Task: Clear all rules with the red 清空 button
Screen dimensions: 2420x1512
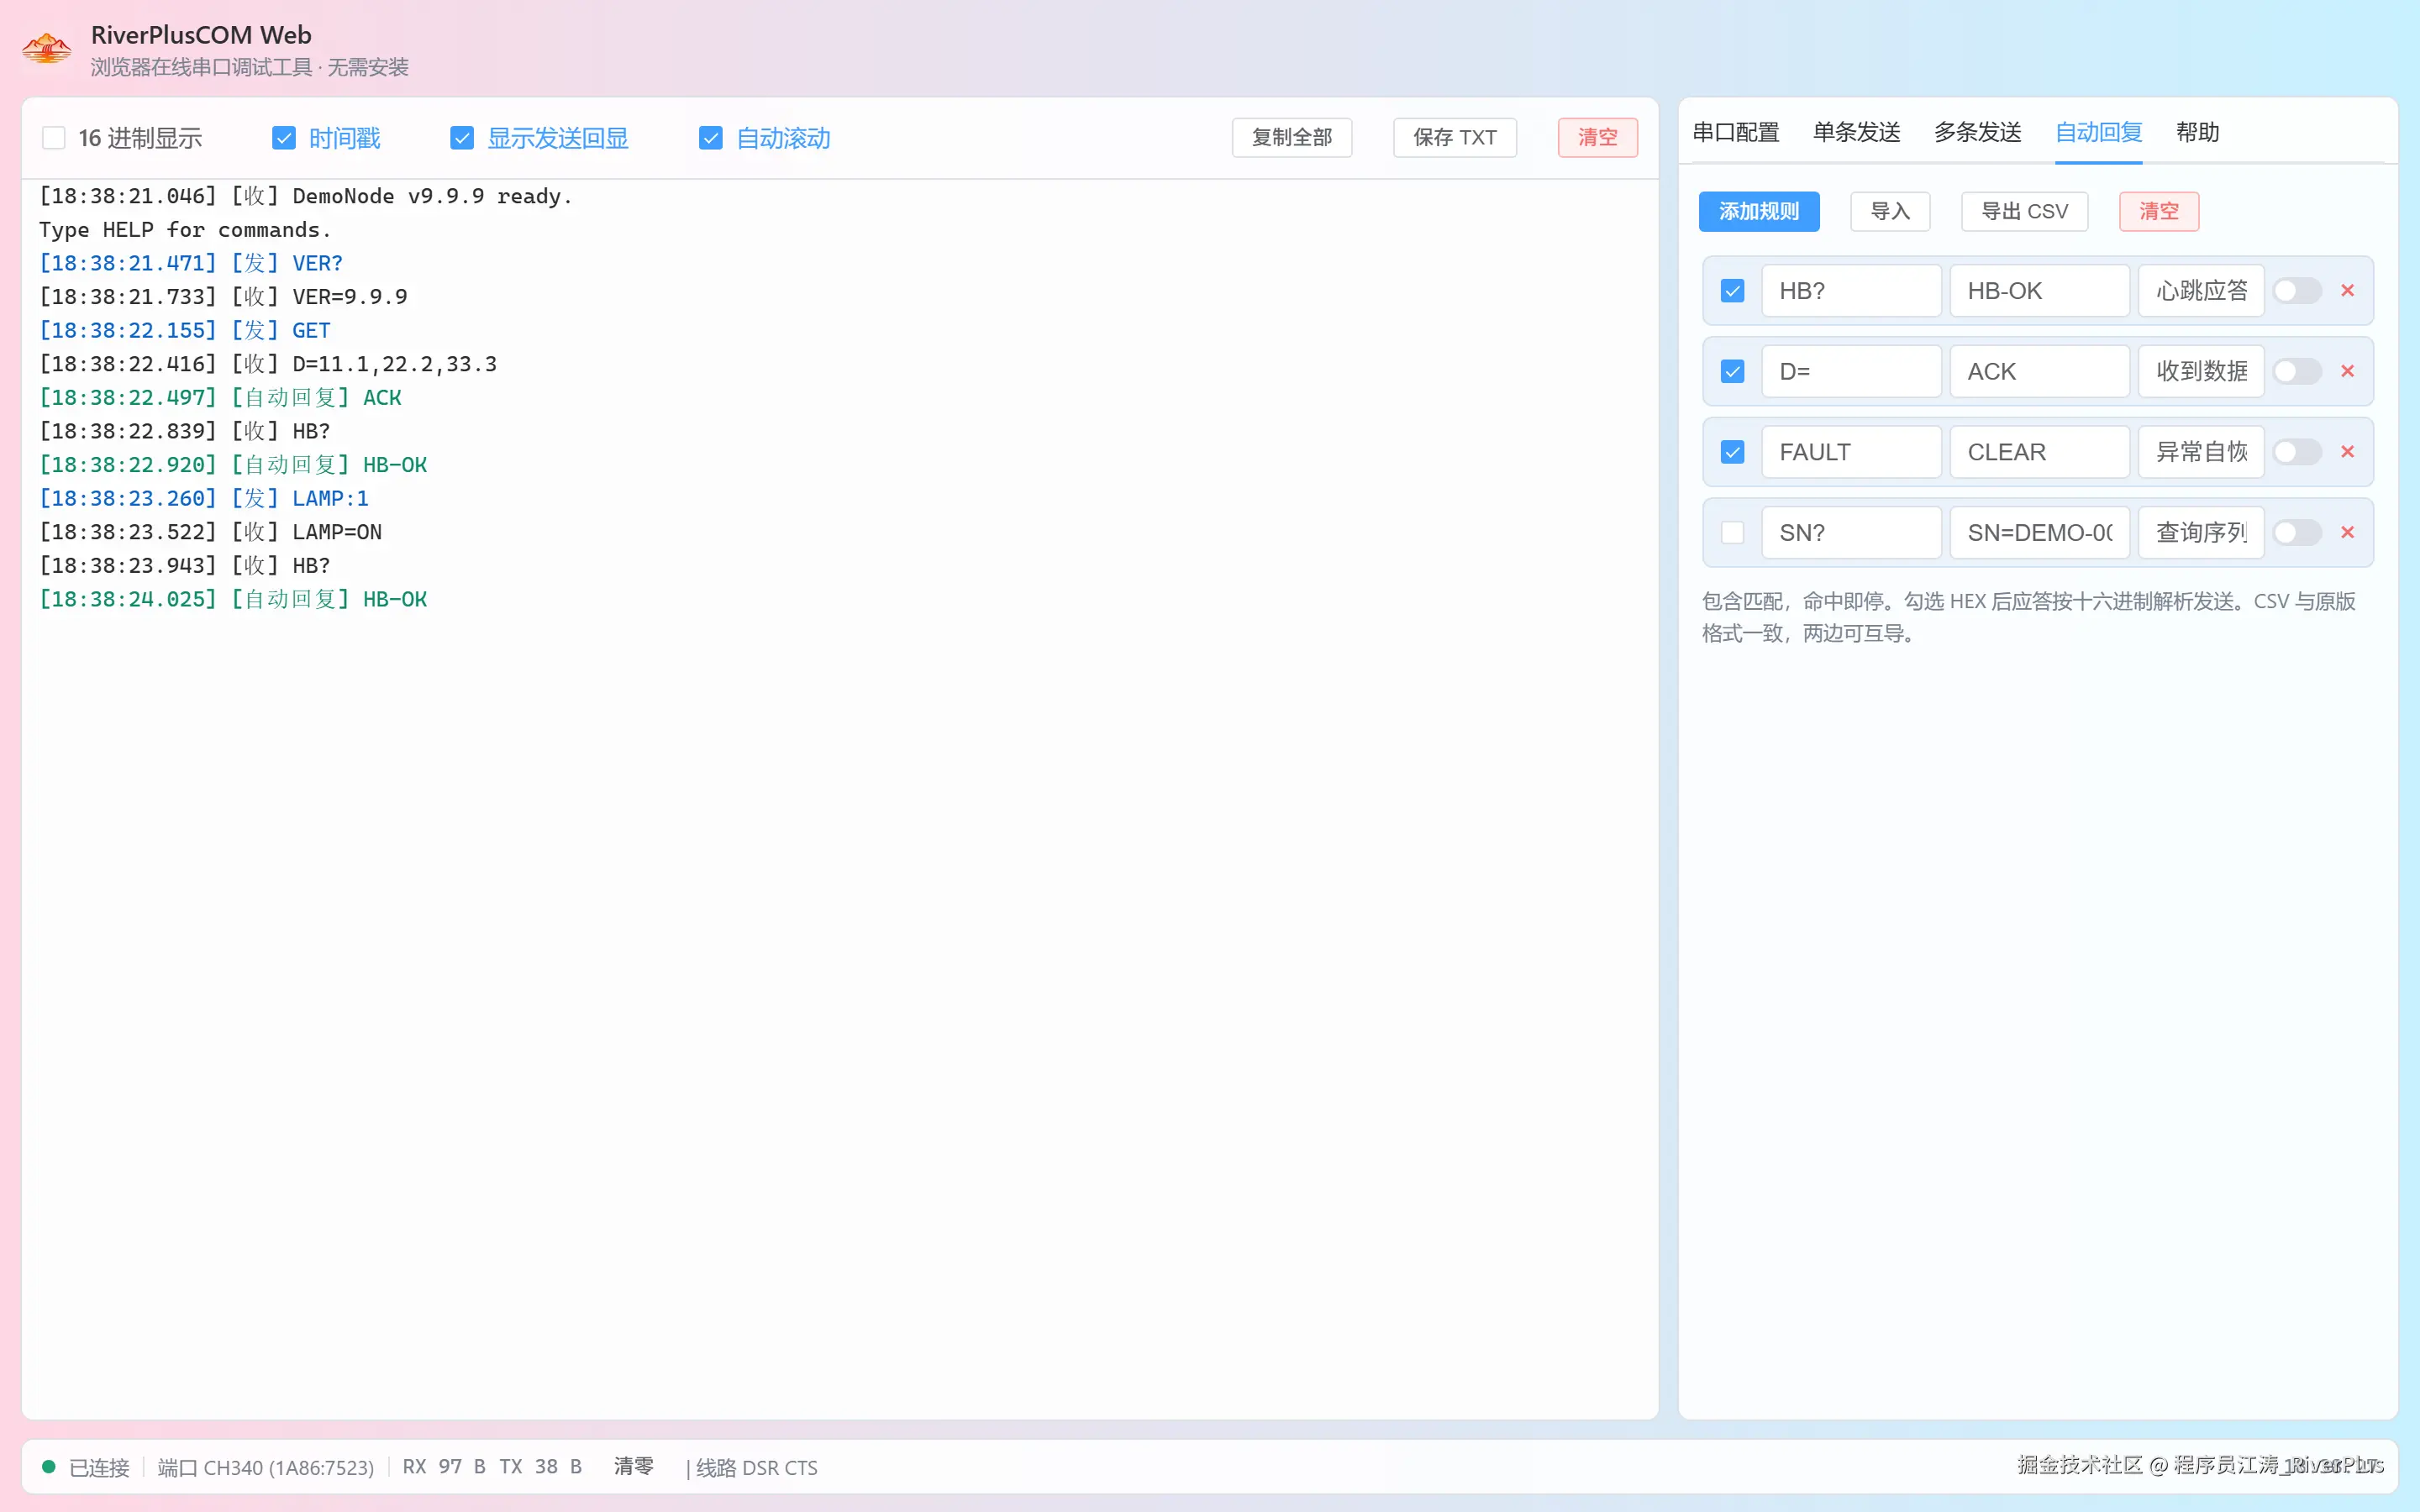Action: (x=2159, y=212)
